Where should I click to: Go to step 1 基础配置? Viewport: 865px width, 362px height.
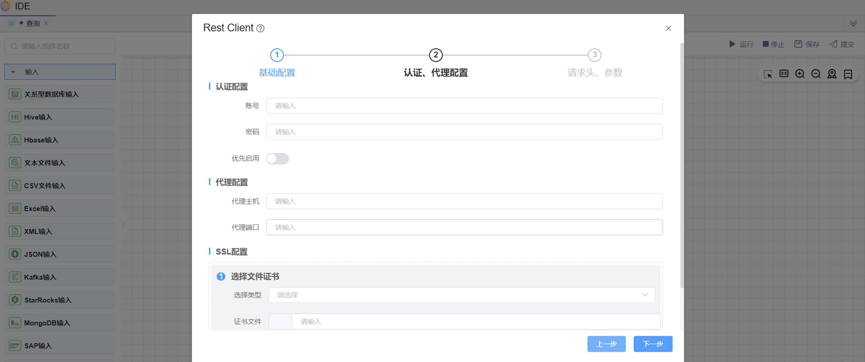277,55
